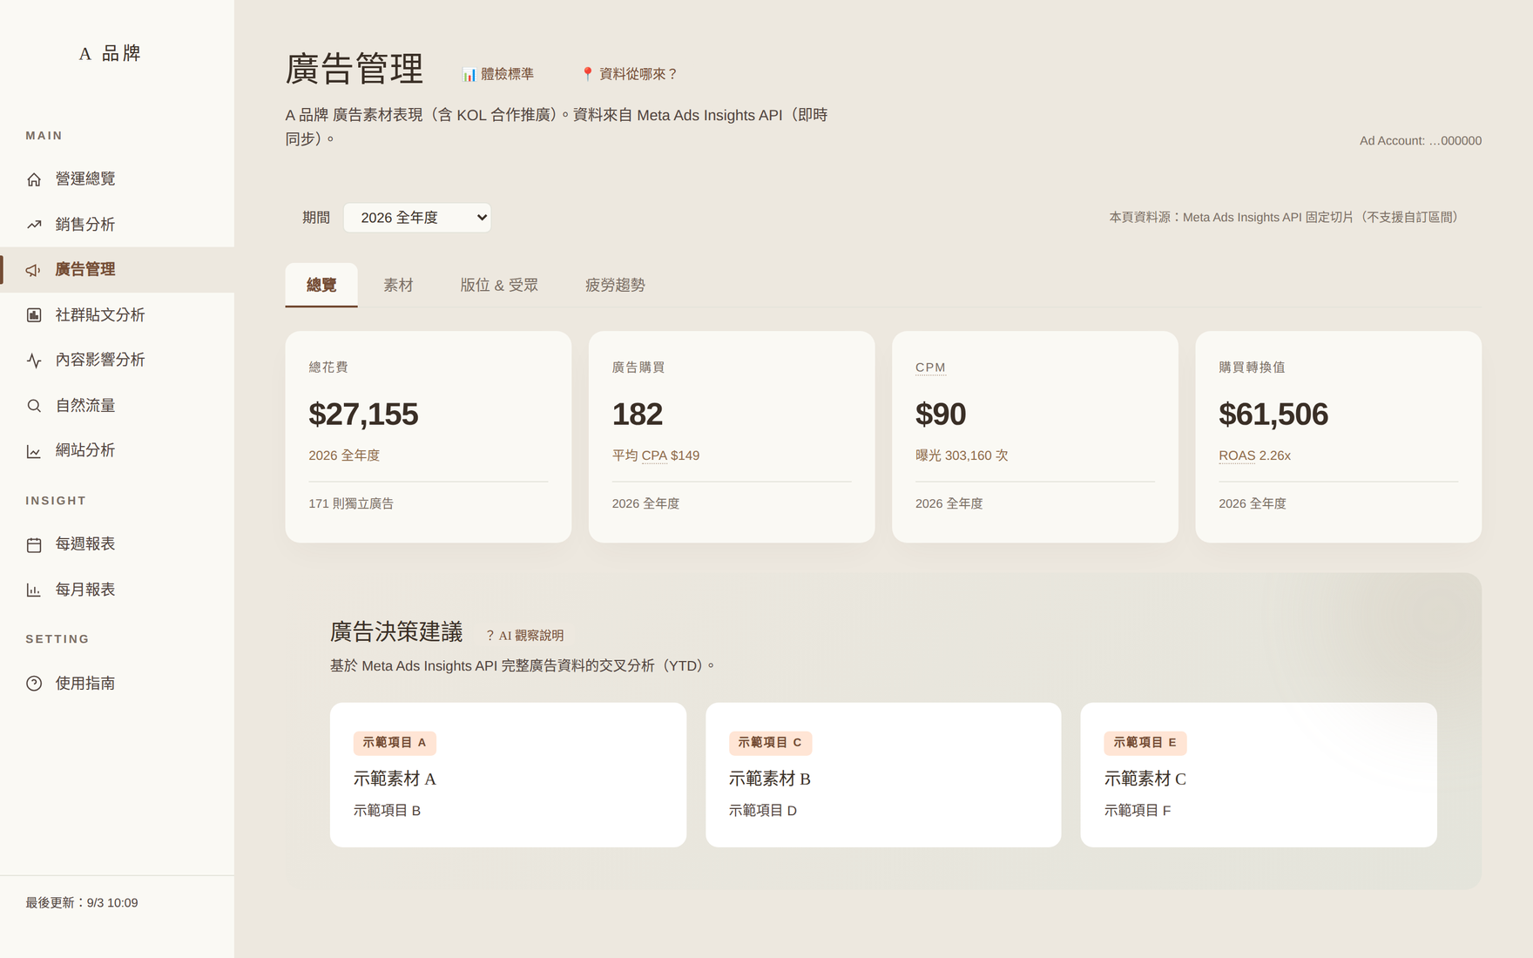Open the AI 觀察說明 link
1533x958 pixels.
pyautogui.click(x=524, y=636)
